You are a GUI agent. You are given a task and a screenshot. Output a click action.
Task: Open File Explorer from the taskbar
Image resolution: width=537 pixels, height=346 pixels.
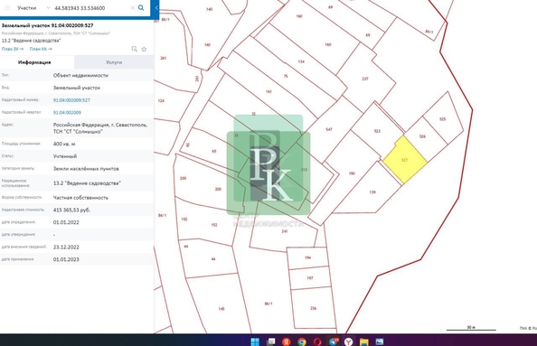click(x=364, y=341)
